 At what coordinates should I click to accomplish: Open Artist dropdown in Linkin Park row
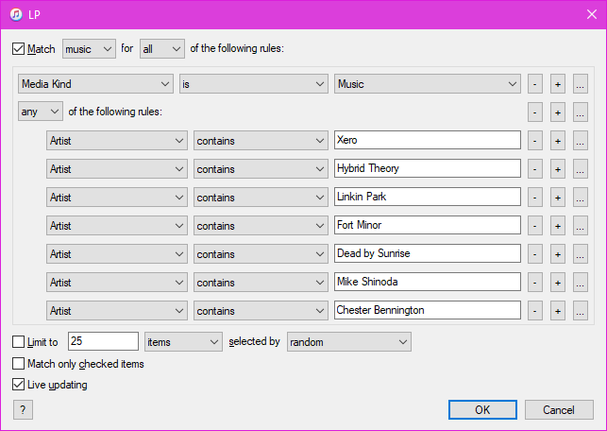pyautogui.click(x=117, y=197)
